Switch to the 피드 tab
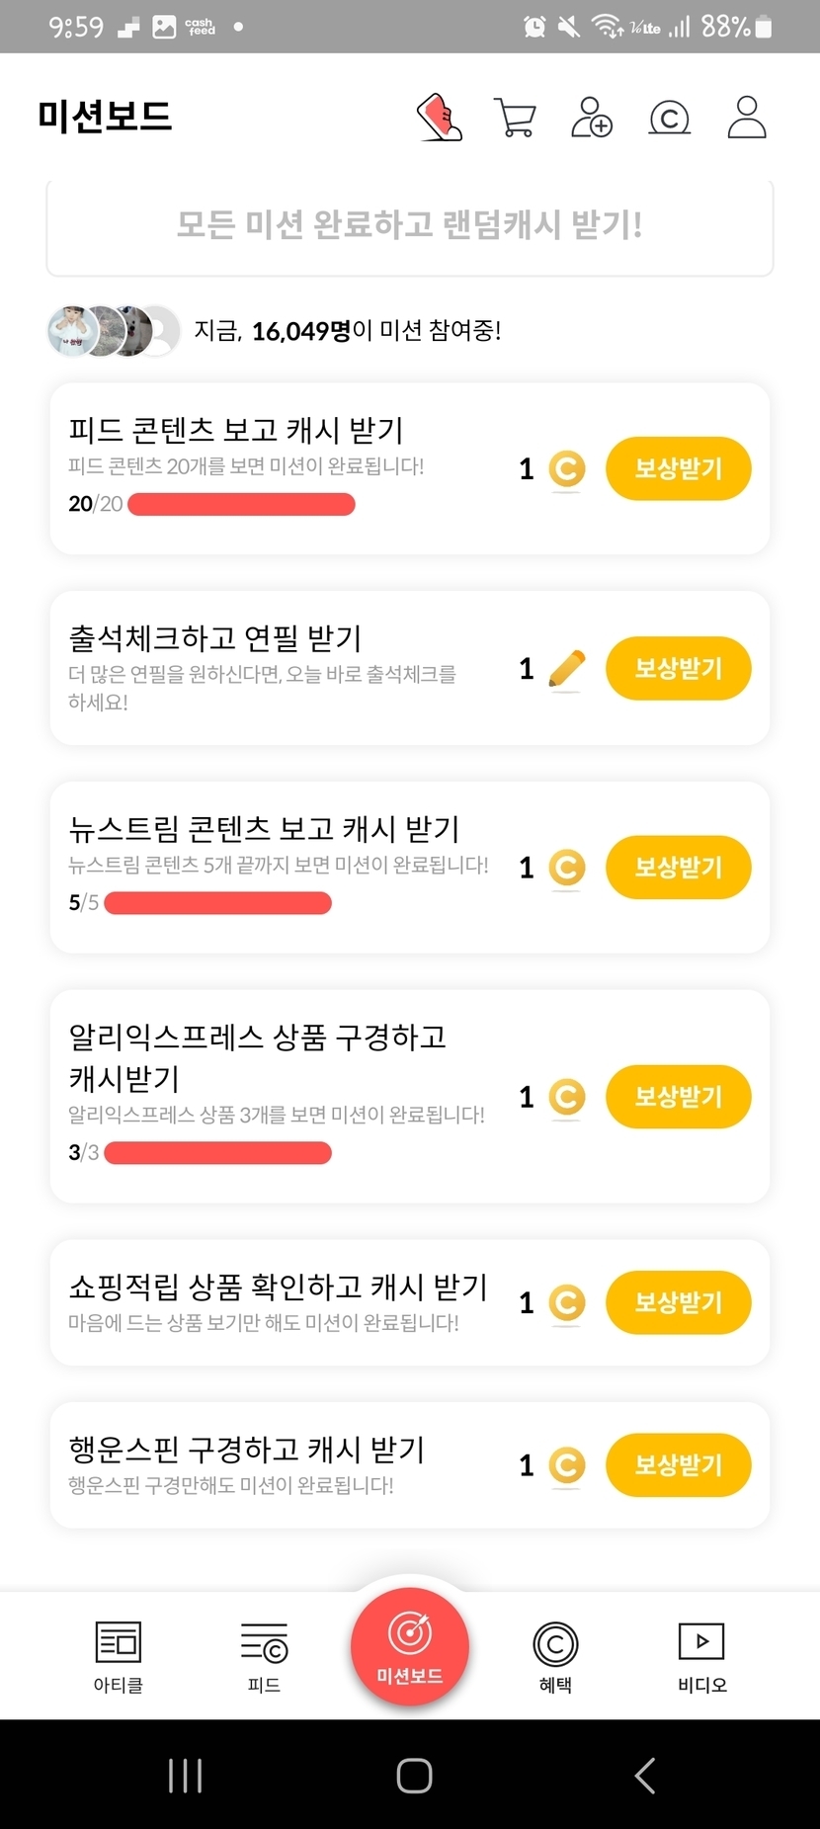Image resolution: width=820 pixels, height=1829 pixels. 264,1657
